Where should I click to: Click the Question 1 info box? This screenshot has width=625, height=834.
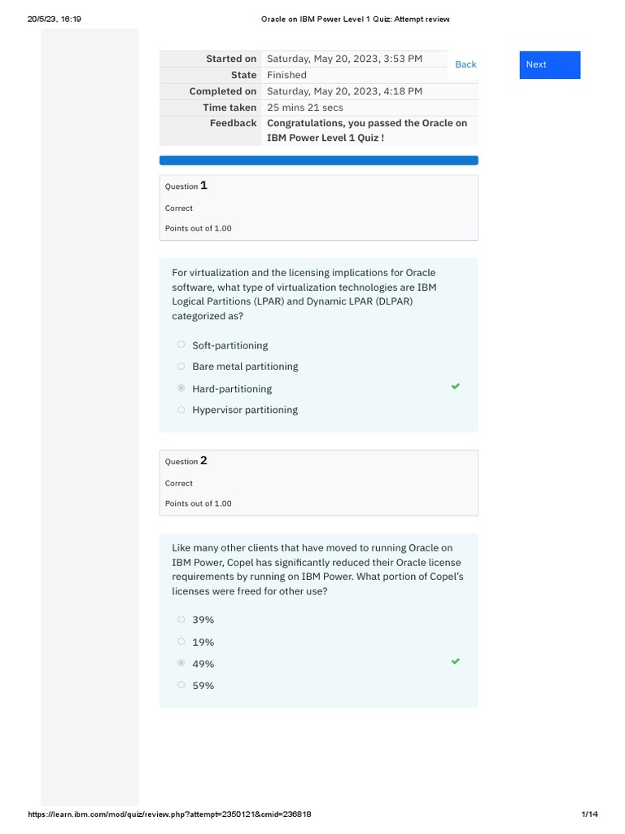point(318,208)
